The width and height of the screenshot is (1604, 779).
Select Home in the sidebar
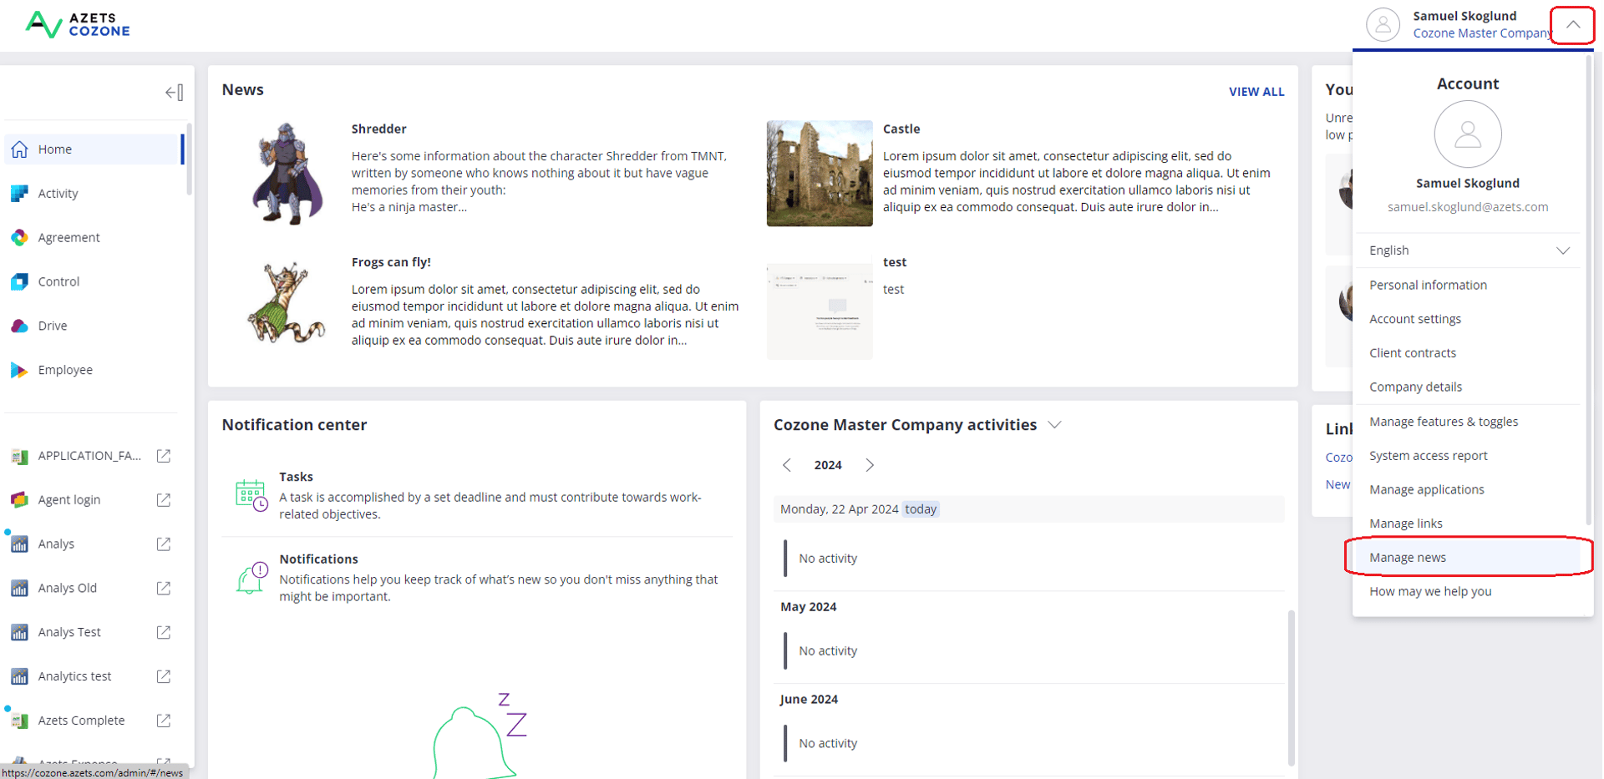point(94,149)
